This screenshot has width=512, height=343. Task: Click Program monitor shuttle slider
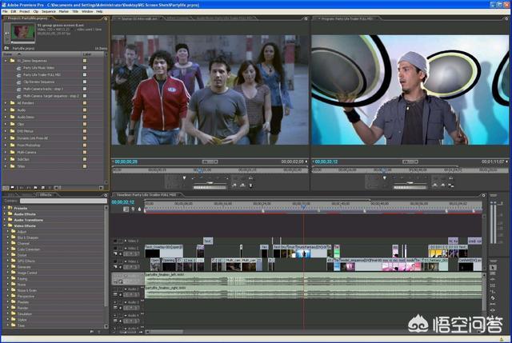pos(410,182)
